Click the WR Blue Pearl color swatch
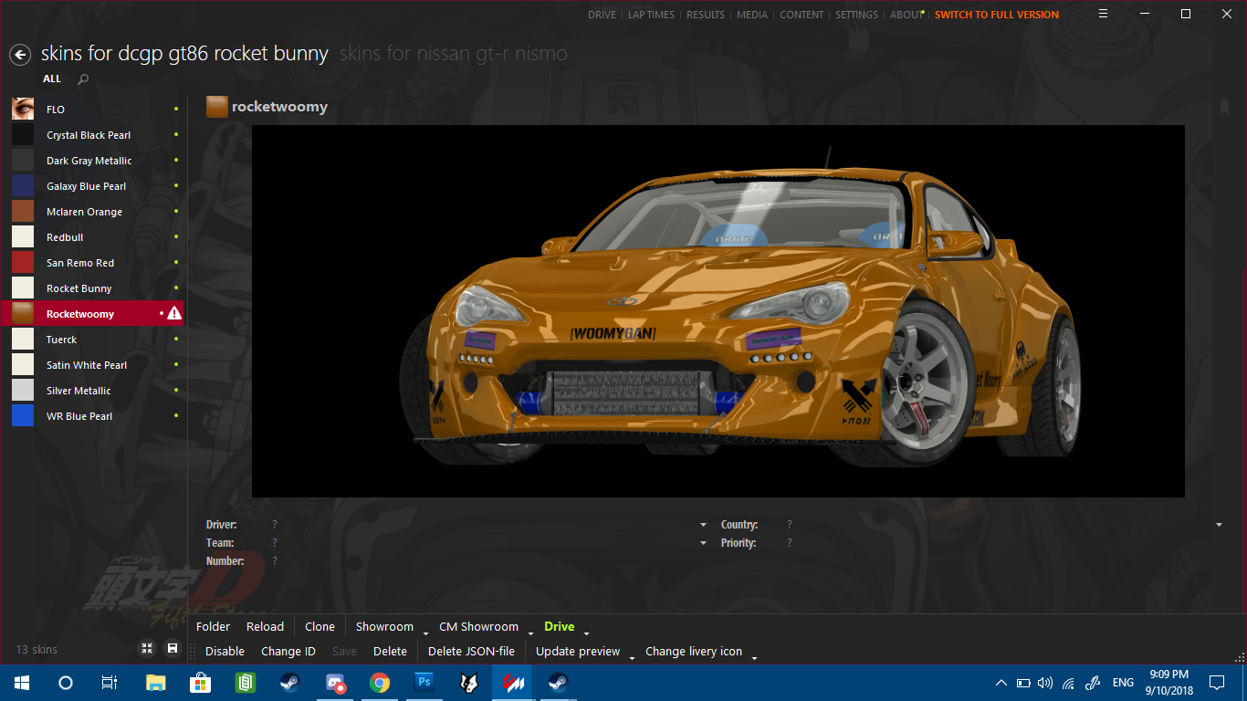Viewport: 1247px width, 701px height. (23, 415)
